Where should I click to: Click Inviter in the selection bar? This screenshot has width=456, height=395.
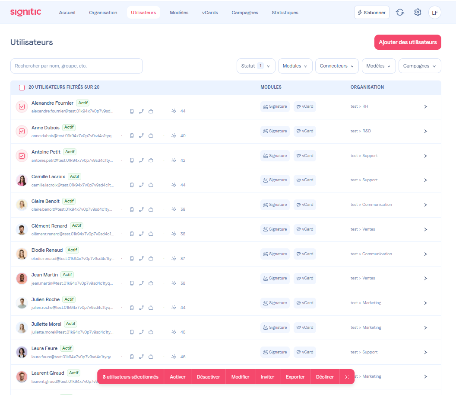[x=267, y=377]
